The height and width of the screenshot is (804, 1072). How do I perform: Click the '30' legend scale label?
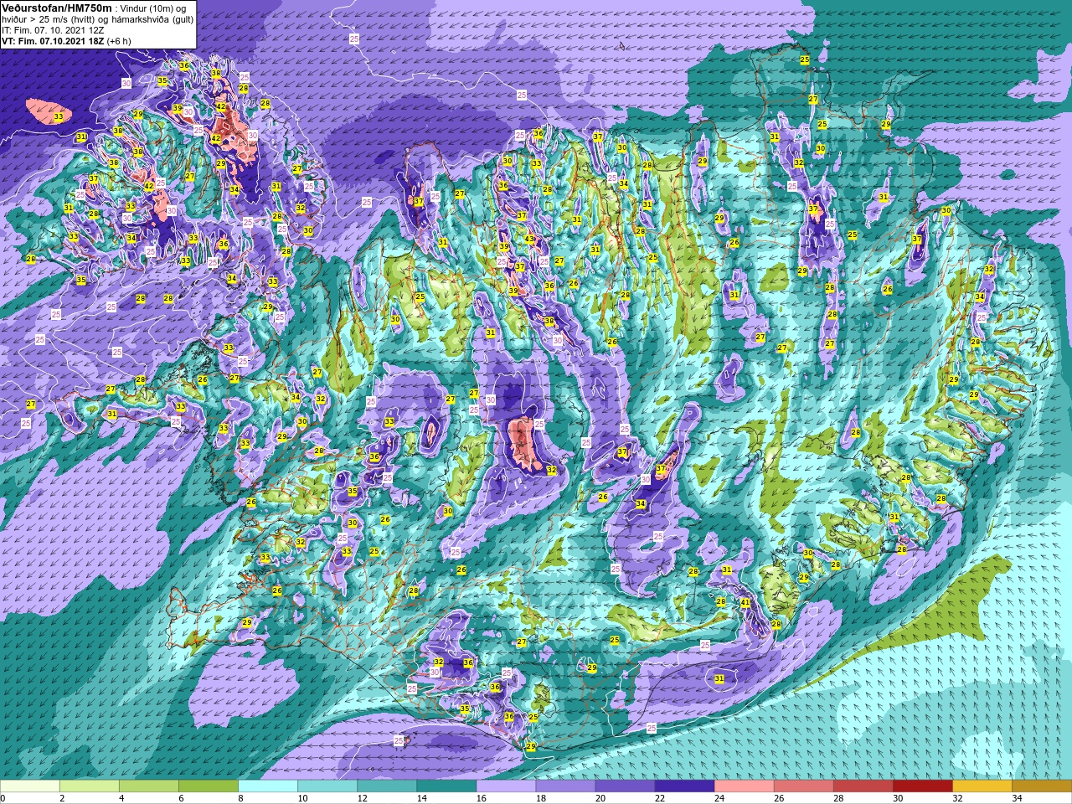tap(896, 798)
